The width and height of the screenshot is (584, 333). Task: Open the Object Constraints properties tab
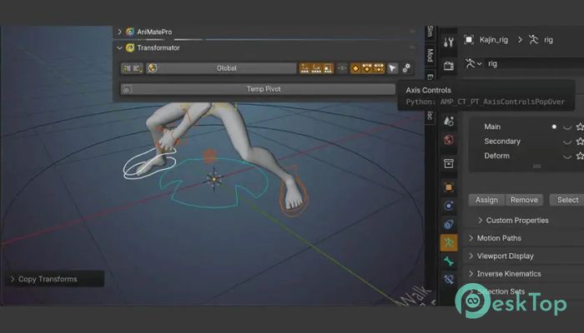click(449, 224)
